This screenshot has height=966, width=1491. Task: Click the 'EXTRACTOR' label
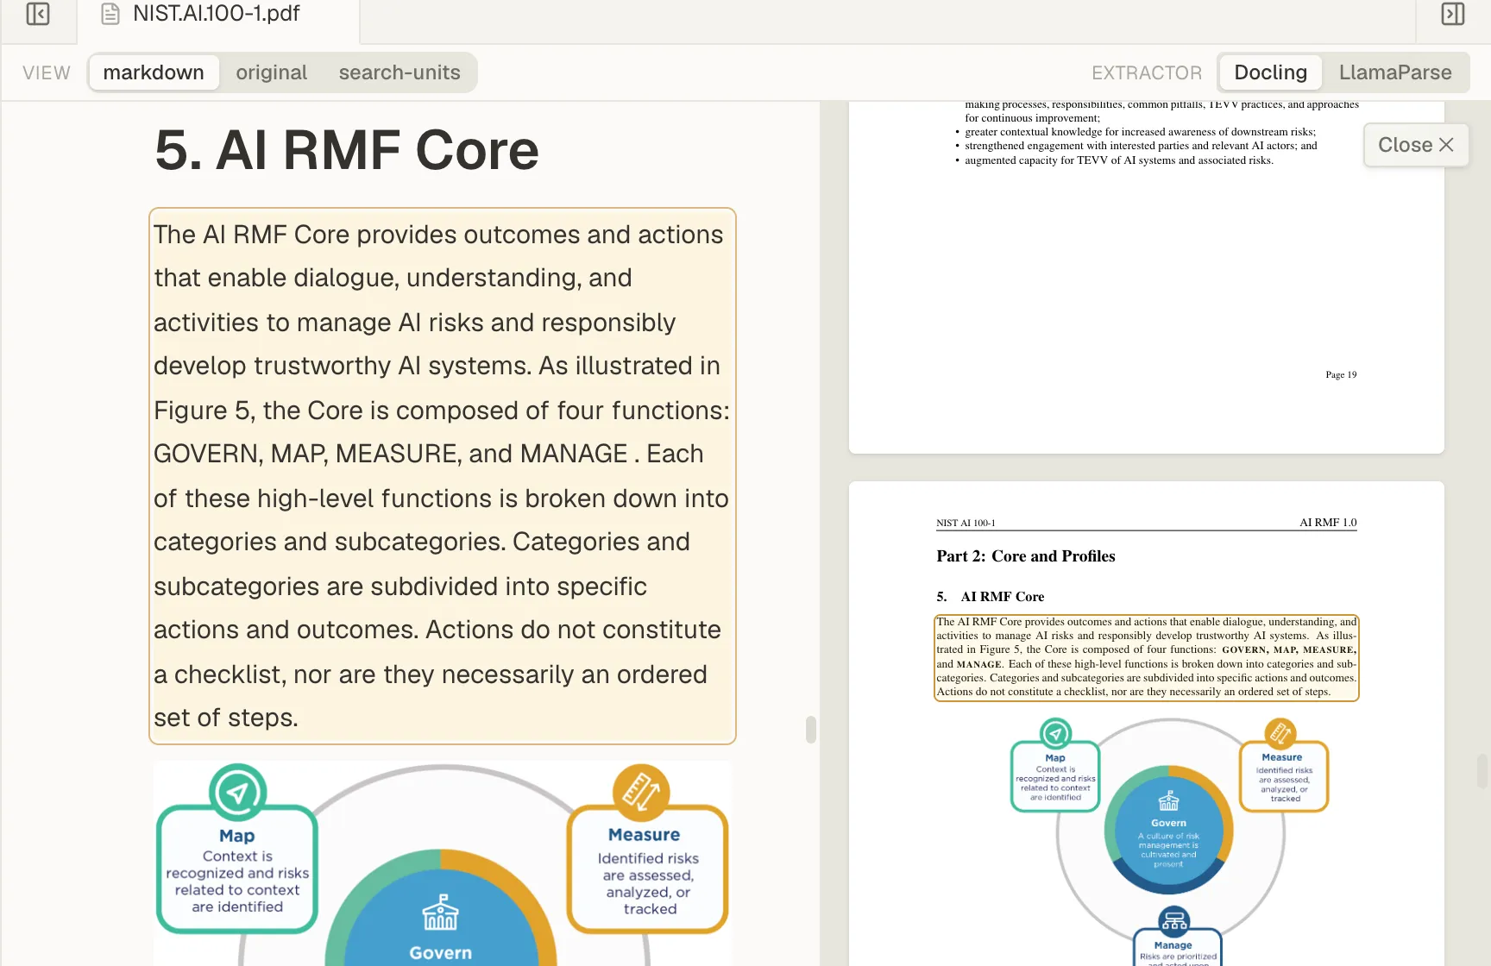(x=1147, y=73)
